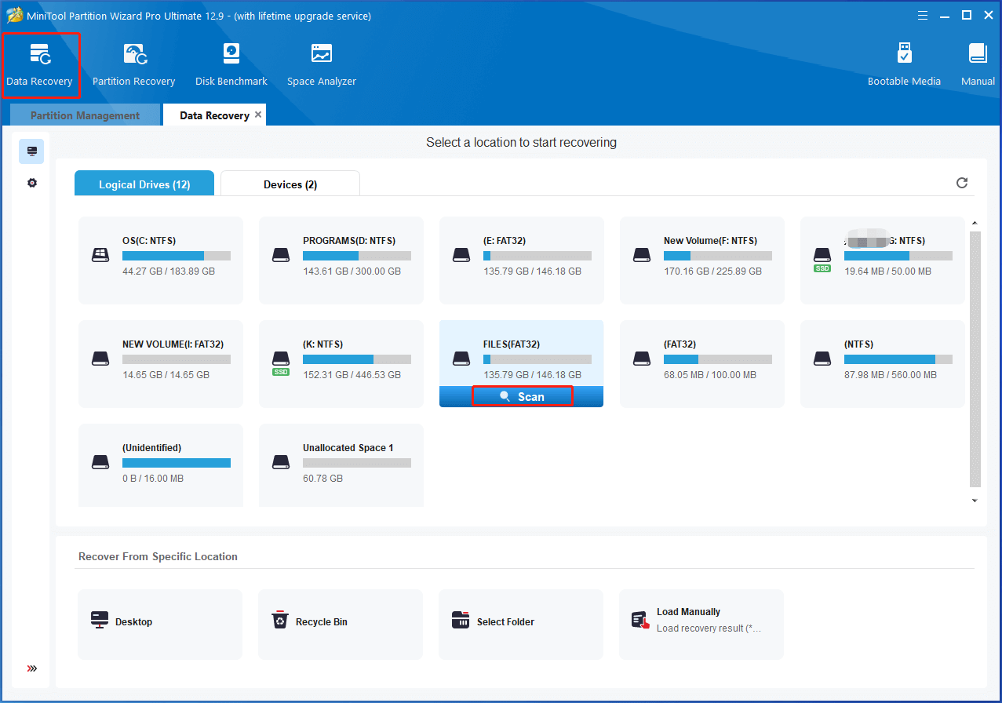Click the 152.31 GB / 446.53 GB text
The width and height of the screenshot is (1002, 703).
(352, 375)
